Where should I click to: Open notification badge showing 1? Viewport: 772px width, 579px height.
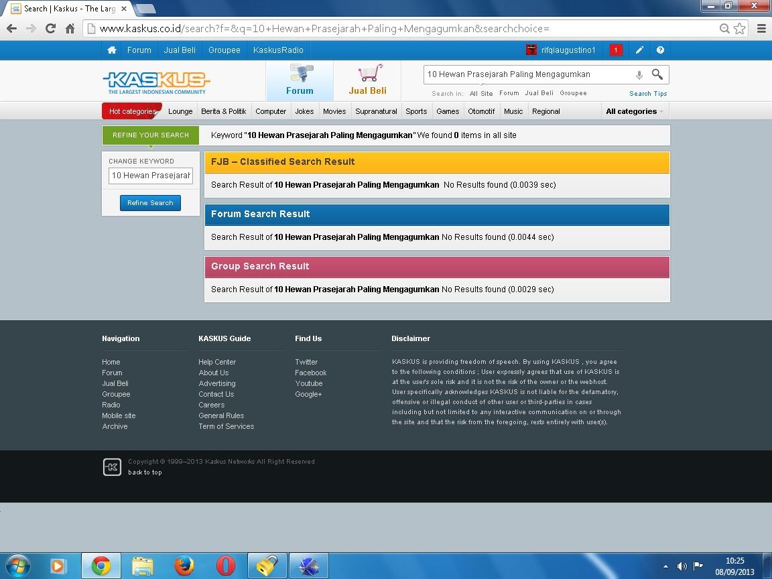tap(615, 50)
